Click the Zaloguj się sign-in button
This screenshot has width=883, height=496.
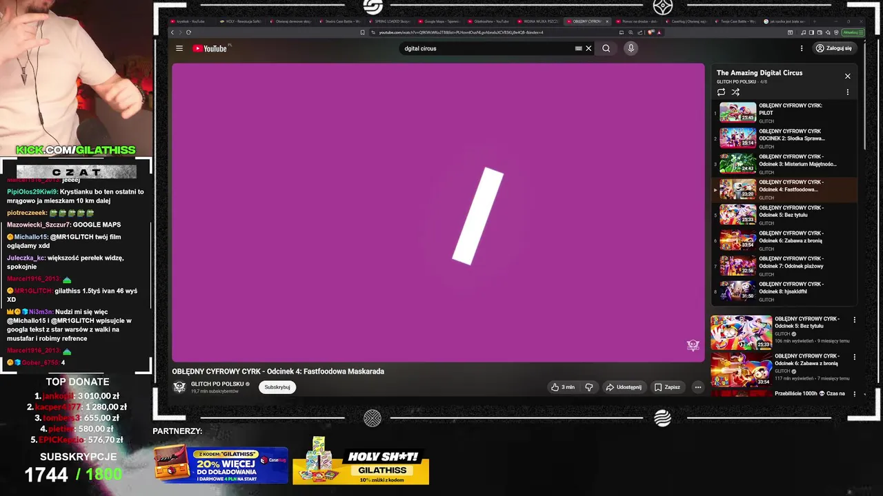point(833,48)
